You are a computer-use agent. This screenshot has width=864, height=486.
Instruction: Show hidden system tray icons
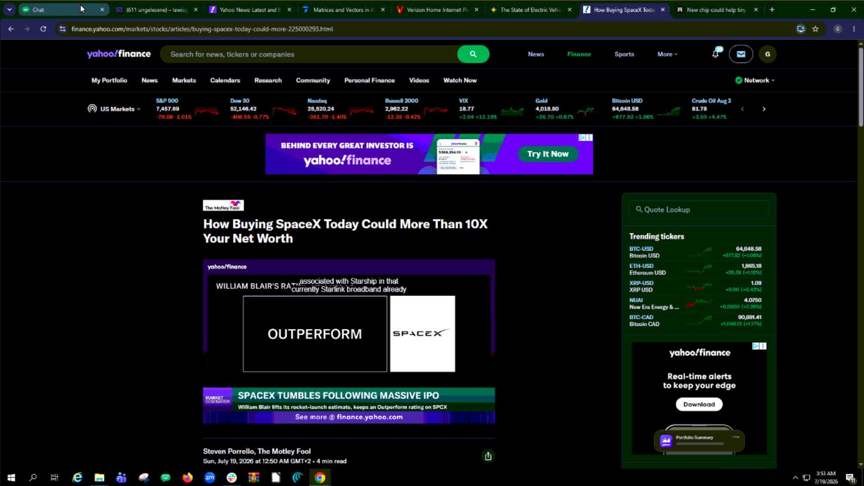point(795,477)
